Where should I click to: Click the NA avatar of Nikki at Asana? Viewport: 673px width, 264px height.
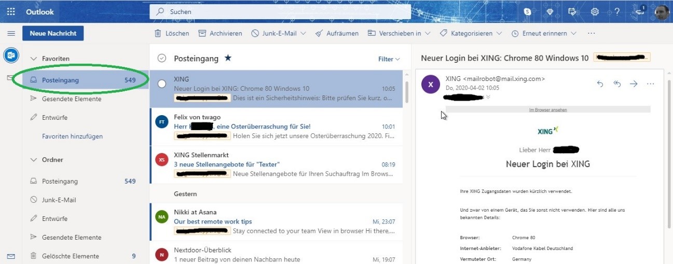(162, 217)
